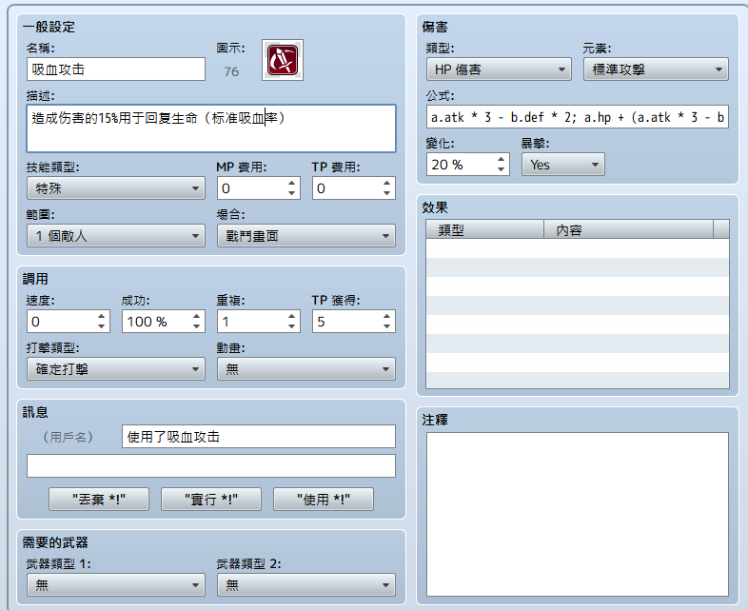Open the 打擊類型 dropdown showing 確定打擊
The height and width of the screenshot is (610, 748).
point(116,369)
